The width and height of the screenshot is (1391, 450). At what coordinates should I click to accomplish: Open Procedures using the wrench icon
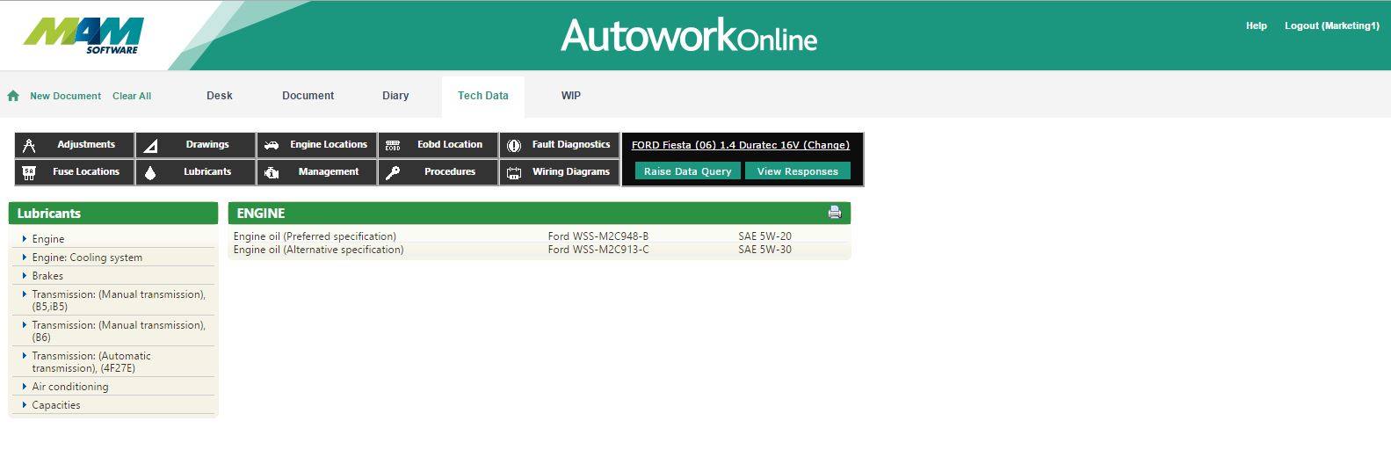tap(393, 172)
